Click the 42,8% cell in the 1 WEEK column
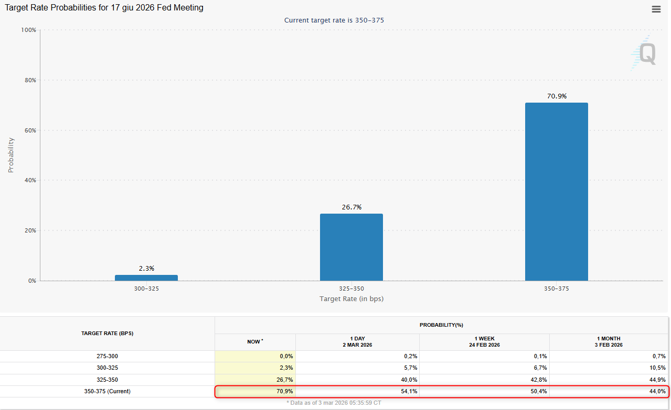The width and height of the screenshot is (671, 410). (x=539, y=380)
